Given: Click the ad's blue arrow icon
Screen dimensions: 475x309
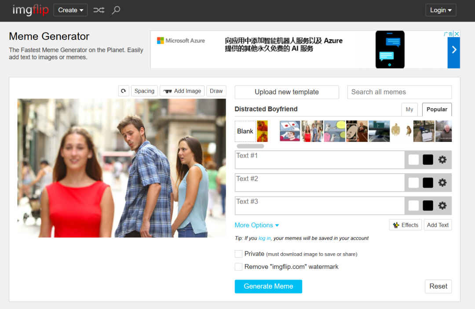Looking at the screenshot, I should click(x=454, y=50).
